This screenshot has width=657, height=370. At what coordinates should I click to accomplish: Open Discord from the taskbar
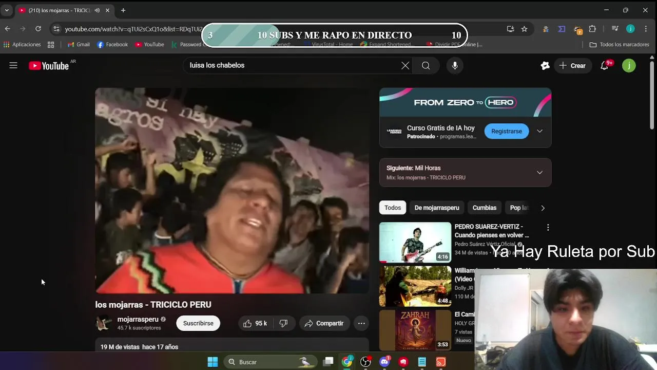(x=384, y=362)
